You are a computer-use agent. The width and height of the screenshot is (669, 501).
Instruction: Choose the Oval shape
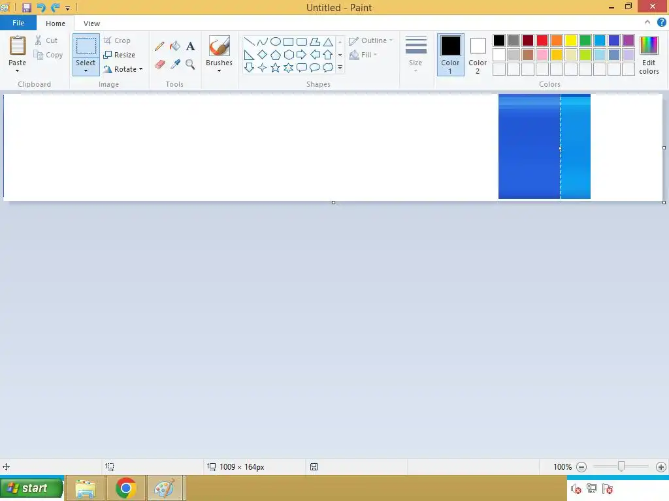tap(276, 41)
